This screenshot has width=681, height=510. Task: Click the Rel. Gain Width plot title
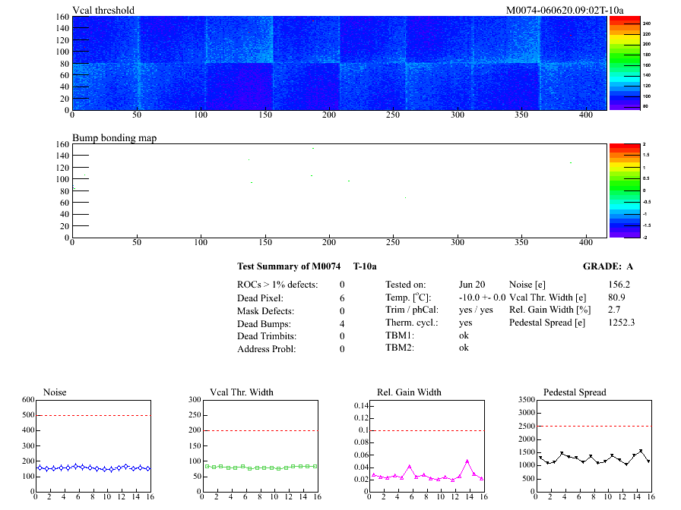coord(409,392)
